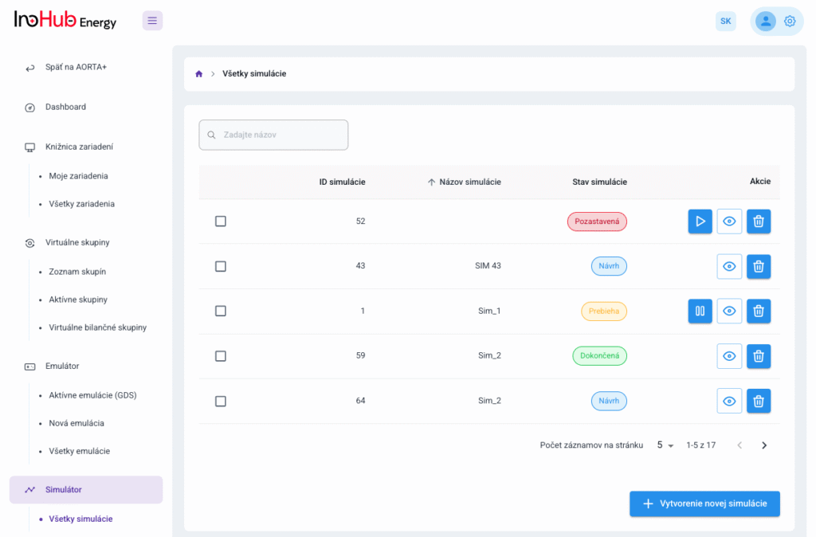Tick checkbox for simulation ID 64

tap(221, 401)
